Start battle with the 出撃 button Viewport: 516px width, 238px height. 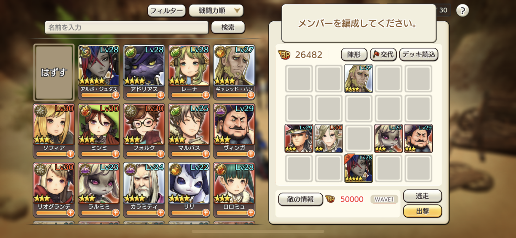pos(422,211)
